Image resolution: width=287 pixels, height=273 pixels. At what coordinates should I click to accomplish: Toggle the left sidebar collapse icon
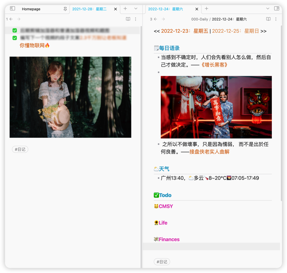12,9
